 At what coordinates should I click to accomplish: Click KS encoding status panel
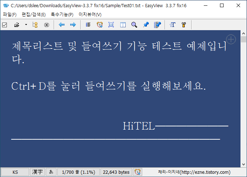[x=15, y=172]
